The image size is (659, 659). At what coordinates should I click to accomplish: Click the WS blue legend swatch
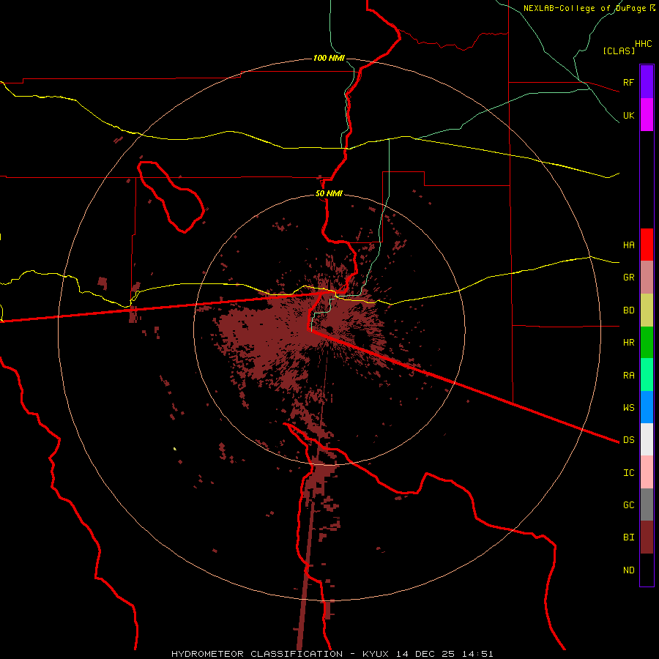[647, 407]
